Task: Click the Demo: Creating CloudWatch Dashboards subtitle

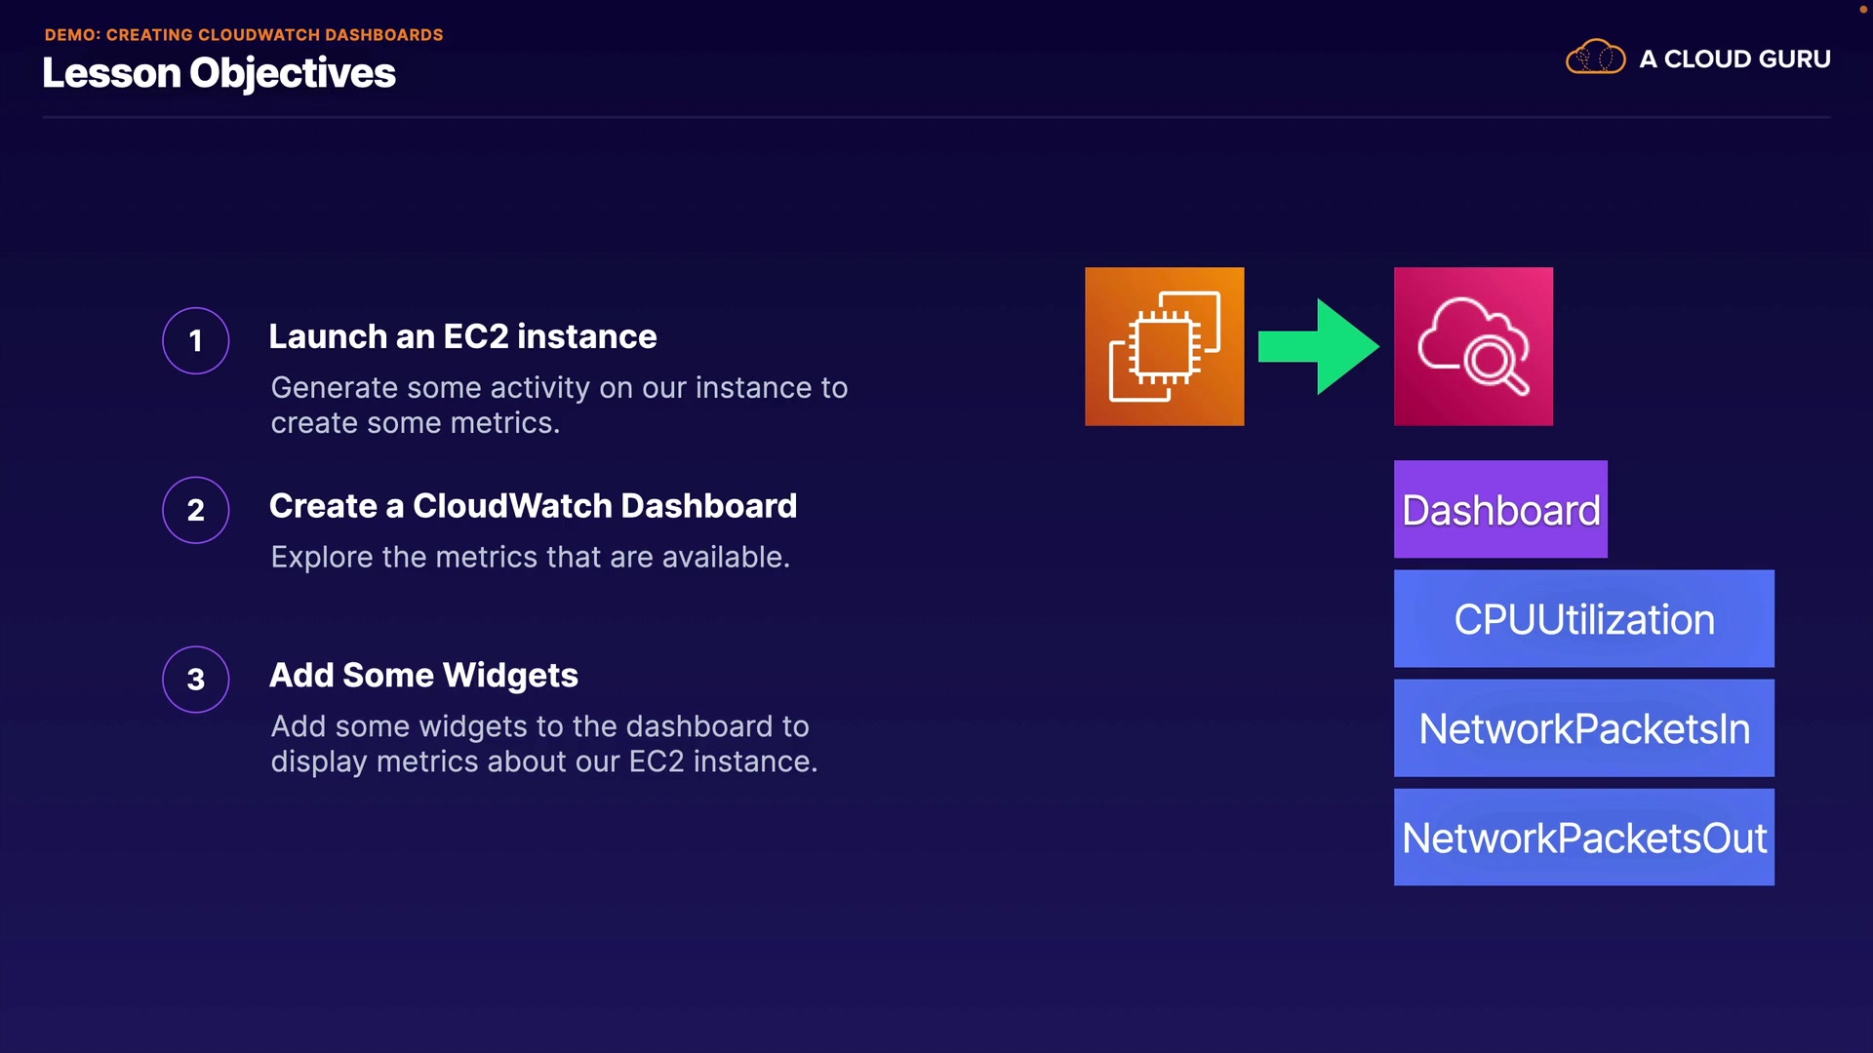Action: pos(244,35)
